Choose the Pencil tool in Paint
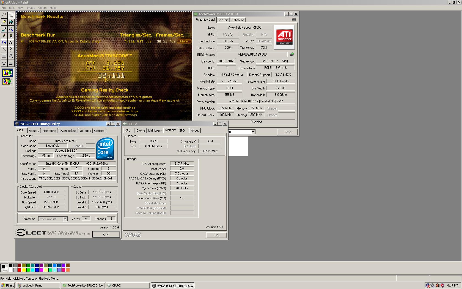462x289 pixels. coord(4,36)
